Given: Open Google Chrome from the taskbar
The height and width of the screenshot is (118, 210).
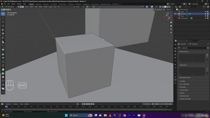Looking at the screenshot, I should point(125,115).
